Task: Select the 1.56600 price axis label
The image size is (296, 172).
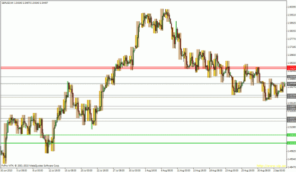Action: point(291,55)
